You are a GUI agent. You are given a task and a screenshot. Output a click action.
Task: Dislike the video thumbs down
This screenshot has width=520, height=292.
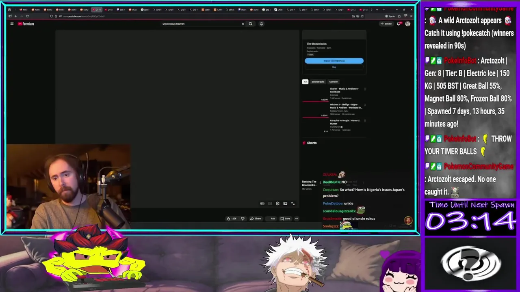coord(243,219)
